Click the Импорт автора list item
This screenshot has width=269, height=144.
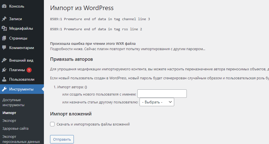(72, 87)
